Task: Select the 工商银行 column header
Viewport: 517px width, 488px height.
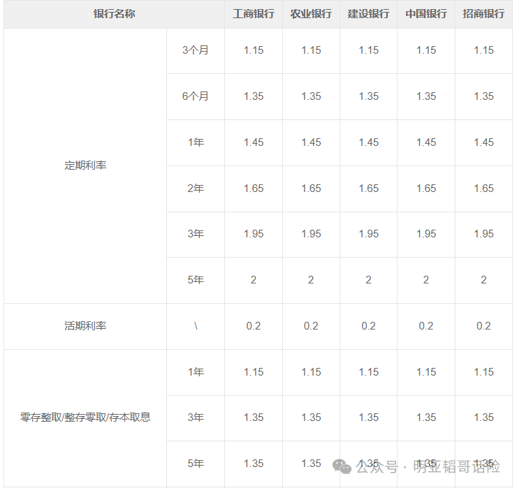Action: pyautogui.click(x=253, y=14)
